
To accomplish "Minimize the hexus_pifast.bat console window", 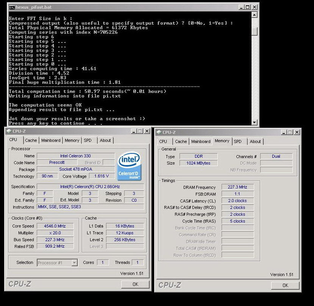I will pos(241,8).
